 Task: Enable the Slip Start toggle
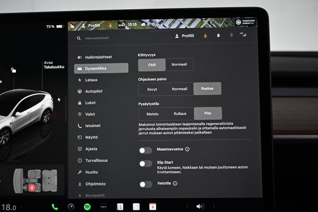tap(145, 164)
